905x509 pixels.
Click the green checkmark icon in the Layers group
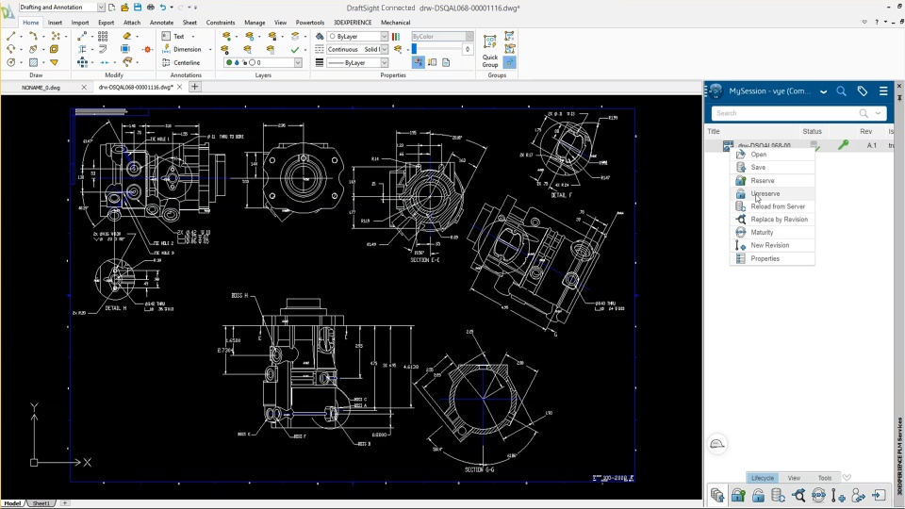295,49
